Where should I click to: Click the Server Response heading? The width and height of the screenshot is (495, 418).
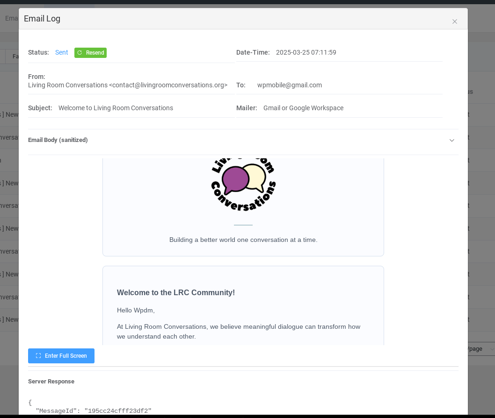pyautogui.click(x=51, y=382)
